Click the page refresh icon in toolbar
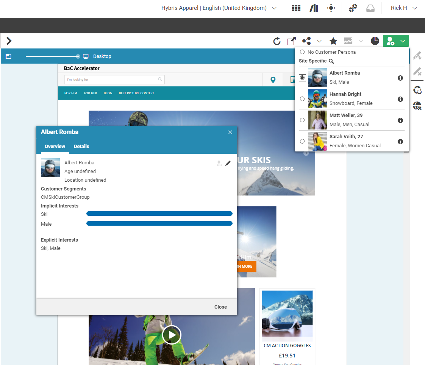This screenshot has width=425, height=365. 277,41
